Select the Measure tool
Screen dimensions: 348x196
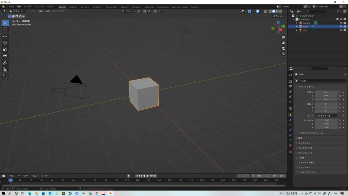pyautogui.click(x=5, y=69)
